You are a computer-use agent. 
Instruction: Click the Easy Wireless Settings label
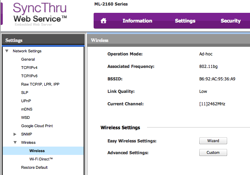(132, 141)
